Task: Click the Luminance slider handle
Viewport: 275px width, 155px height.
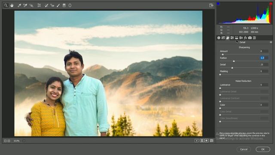Action: click(220, 88)
